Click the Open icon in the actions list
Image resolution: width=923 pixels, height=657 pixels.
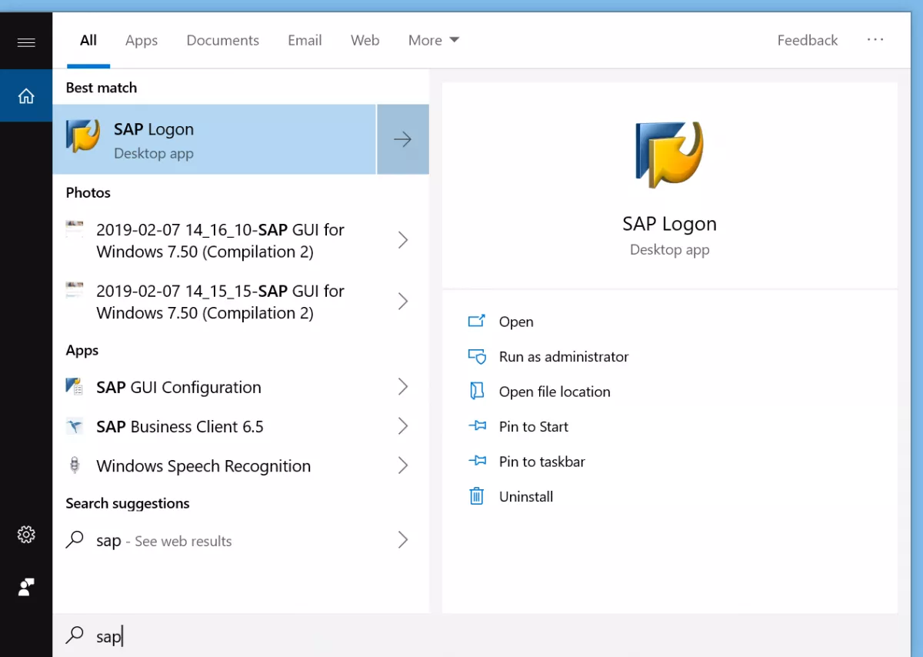click(477, 321)
